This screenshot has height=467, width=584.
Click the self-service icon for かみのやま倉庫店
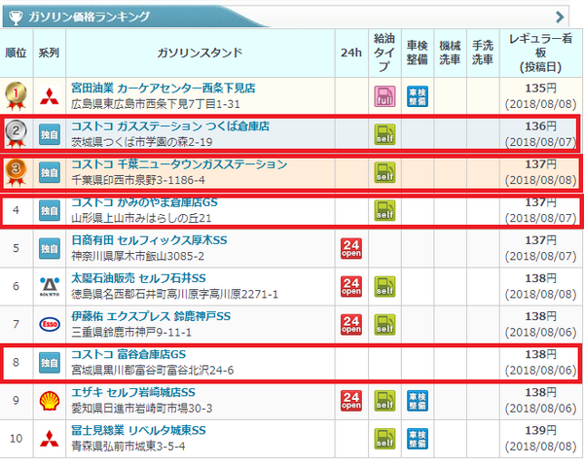pos(384,211)
